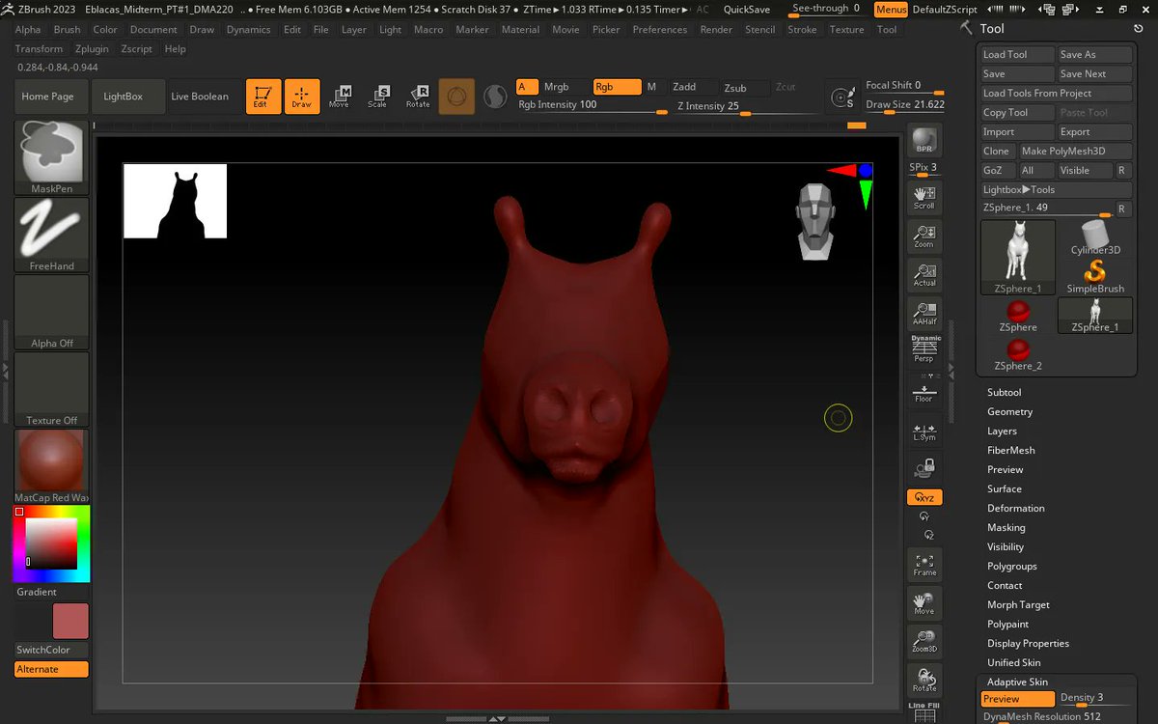The image size is (1158, 724).
Task: Open the Preferences menu
Action: [660, 29]
